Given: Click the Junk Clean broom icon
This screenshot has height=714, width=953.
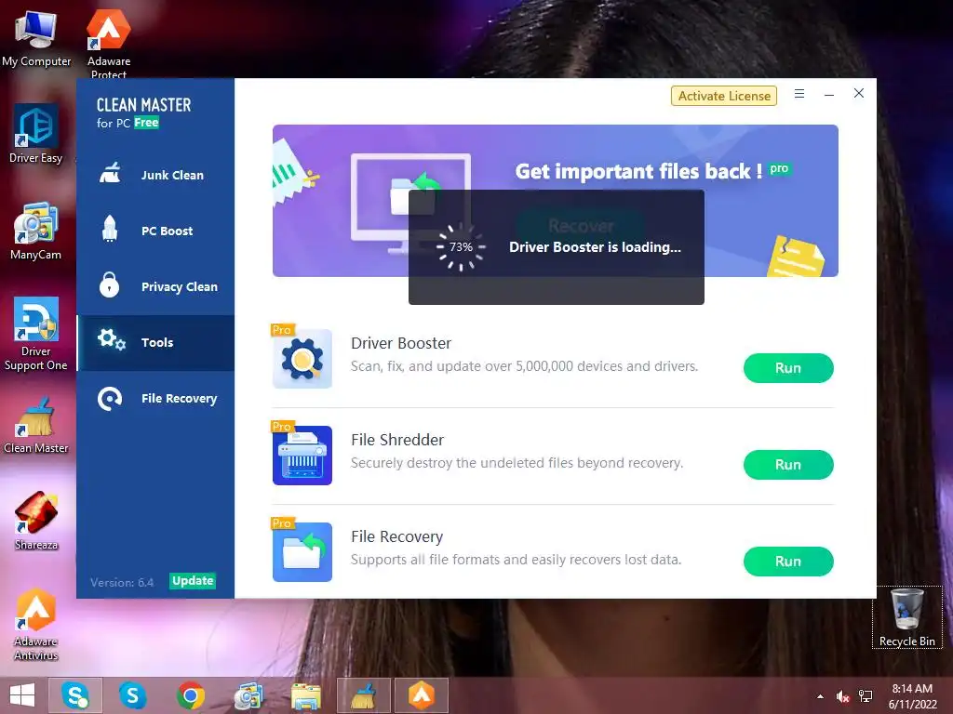Looking at the screenshot, I should point(110,174).
